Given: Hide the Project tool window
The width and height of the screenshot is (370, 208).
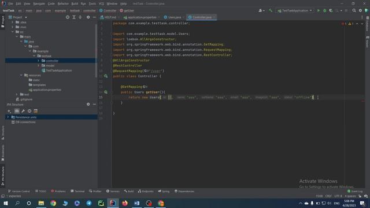Looking at the screenshot, I should [94, 17].
